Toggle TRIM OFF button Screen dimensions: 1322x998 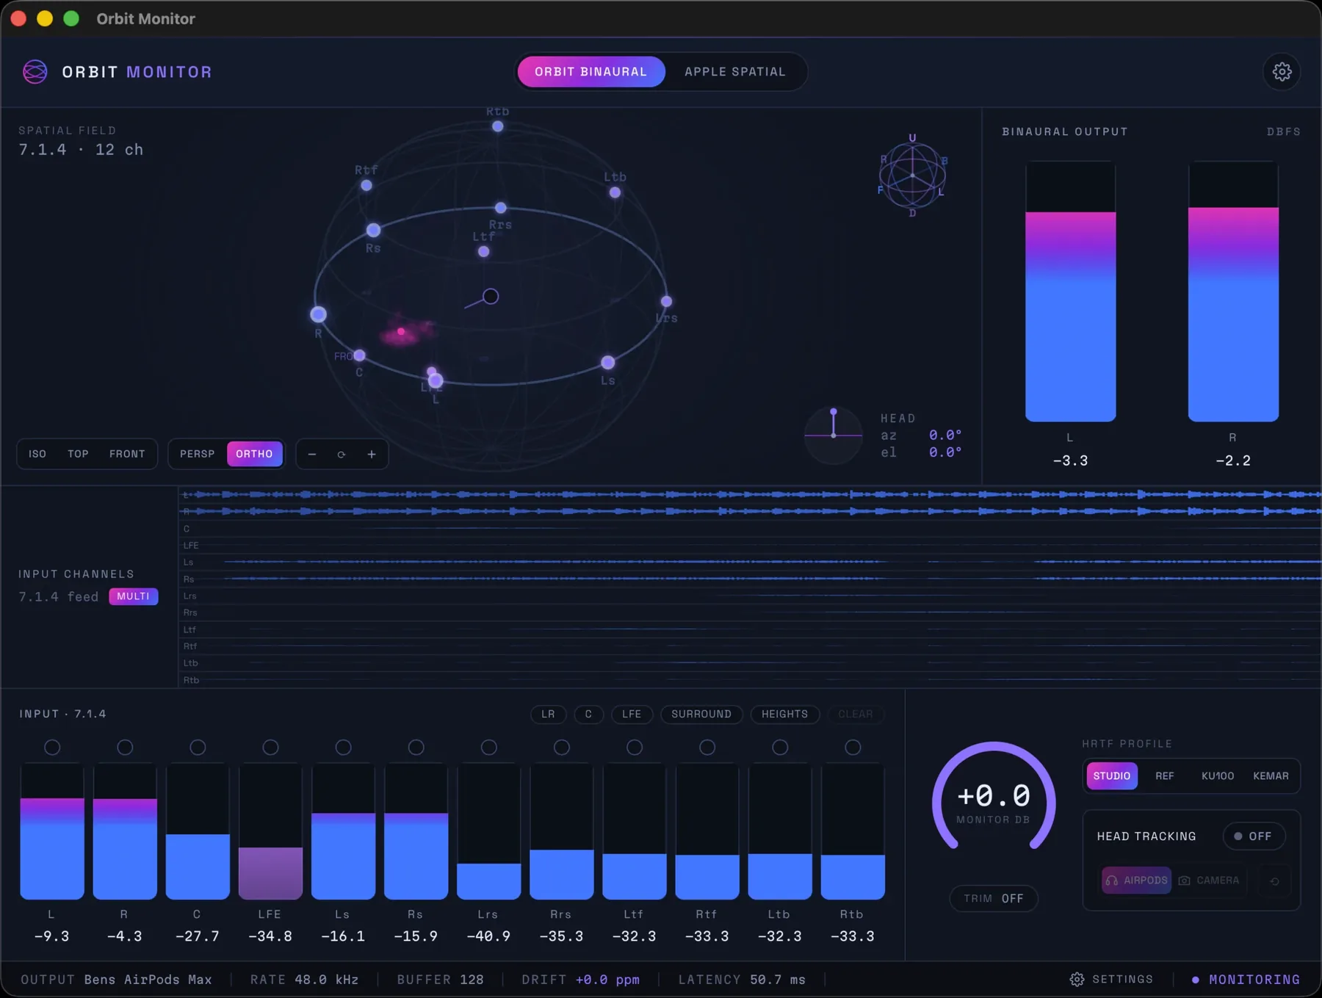click(993, 898)
